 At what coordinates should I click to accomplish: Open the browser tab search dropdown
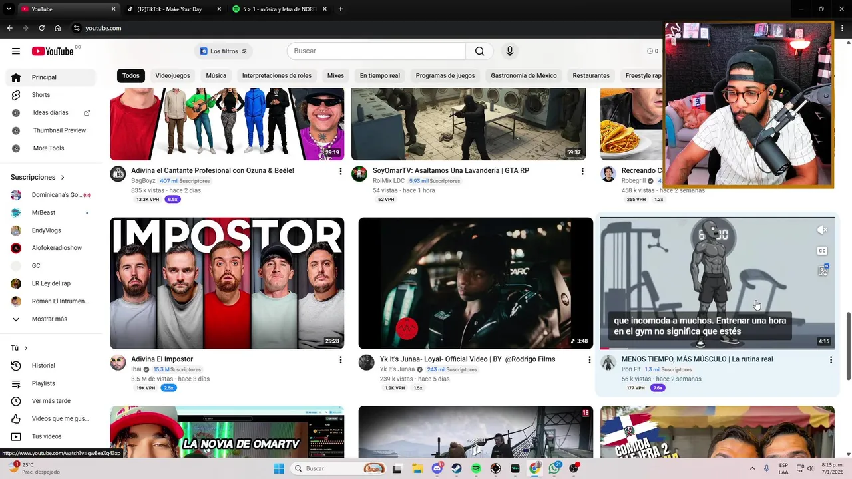point(9,9)
